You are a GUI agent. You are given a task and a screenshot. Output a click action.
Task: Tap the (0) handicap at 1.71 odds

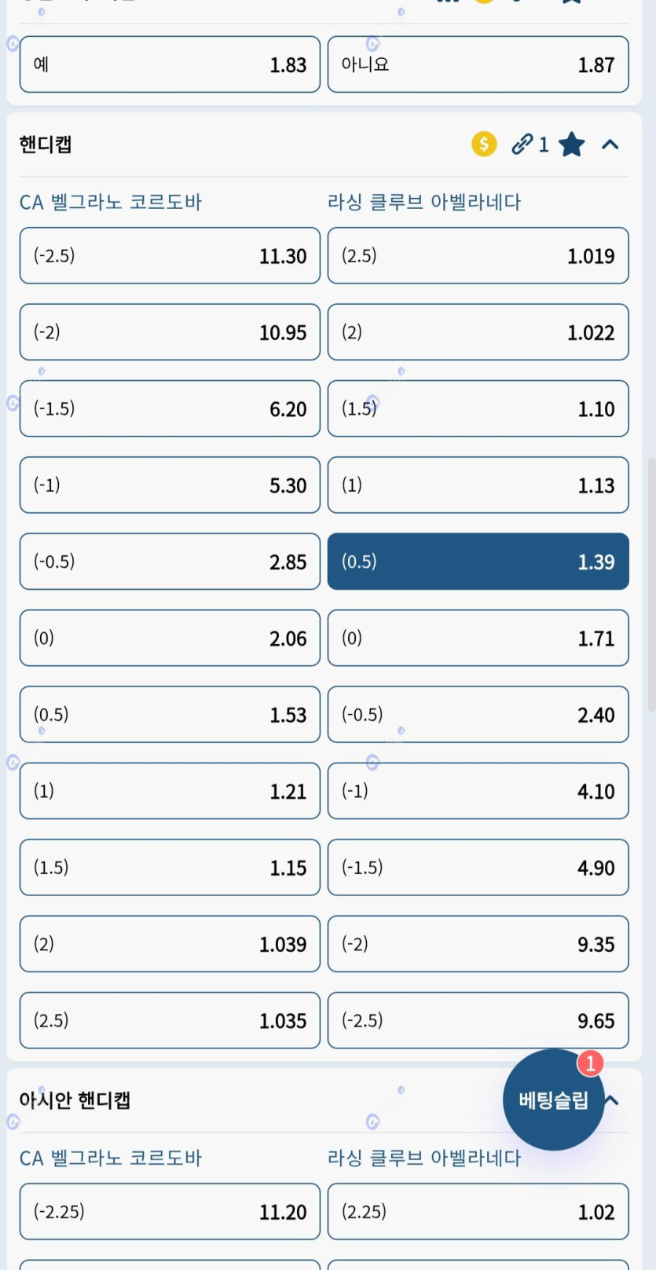click(478, 638)
